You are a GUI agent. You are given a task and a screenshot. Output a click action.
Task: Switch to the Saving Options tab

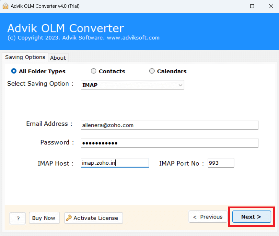click(25, 57)
